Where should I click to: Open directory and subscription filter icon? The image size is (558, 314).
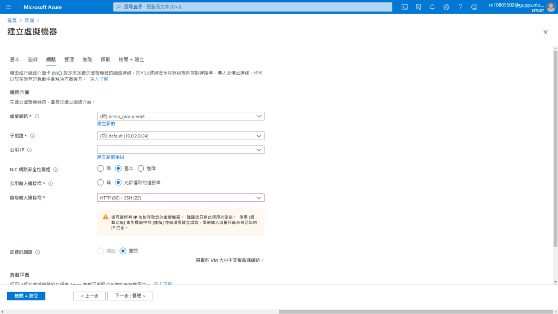point(418,7)
